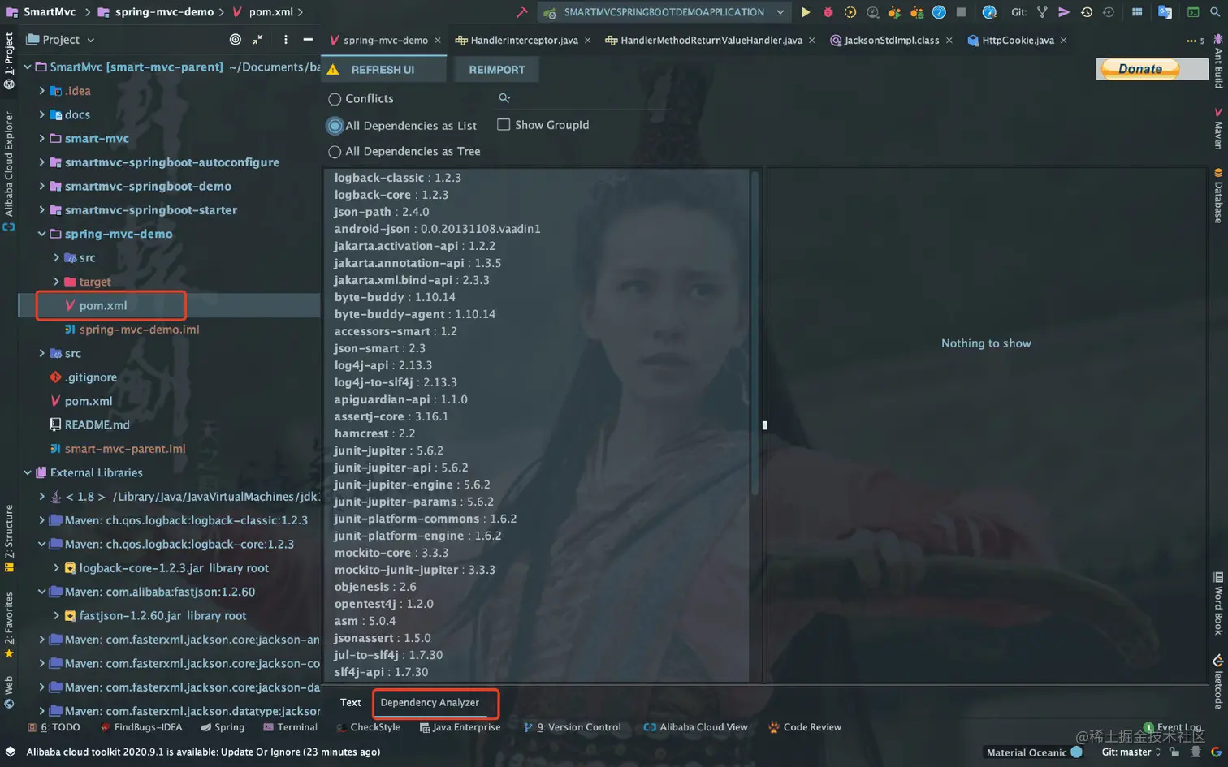
Task: Expand the docs folder
Action: 41,114
